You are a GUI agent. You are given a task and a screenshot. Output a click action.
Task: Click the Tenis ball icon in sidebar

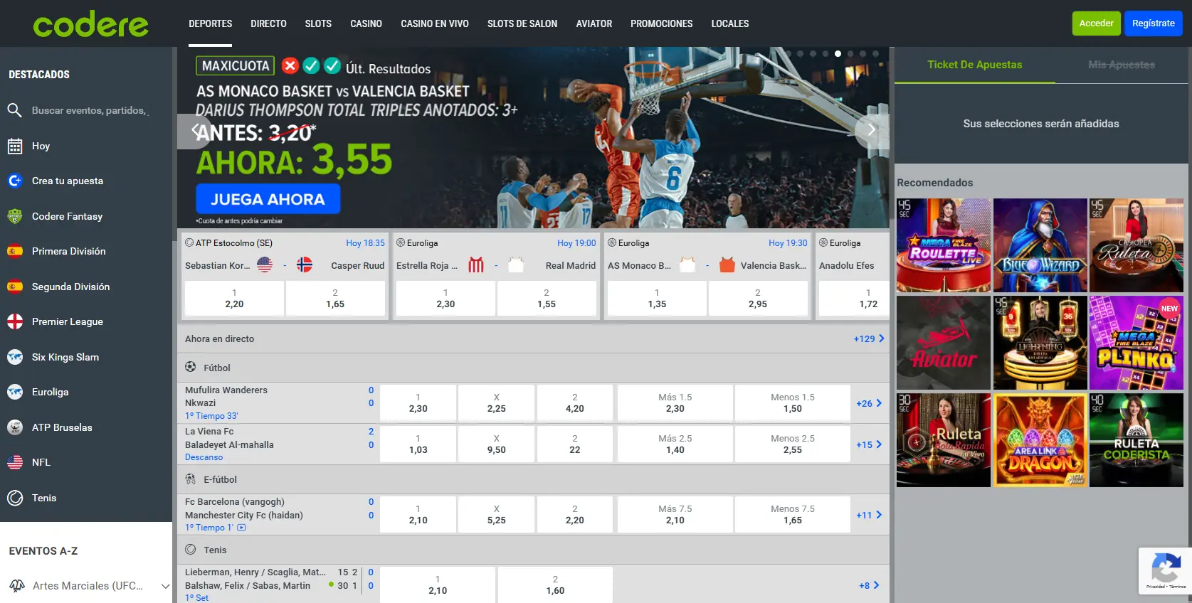click(15, 498)
